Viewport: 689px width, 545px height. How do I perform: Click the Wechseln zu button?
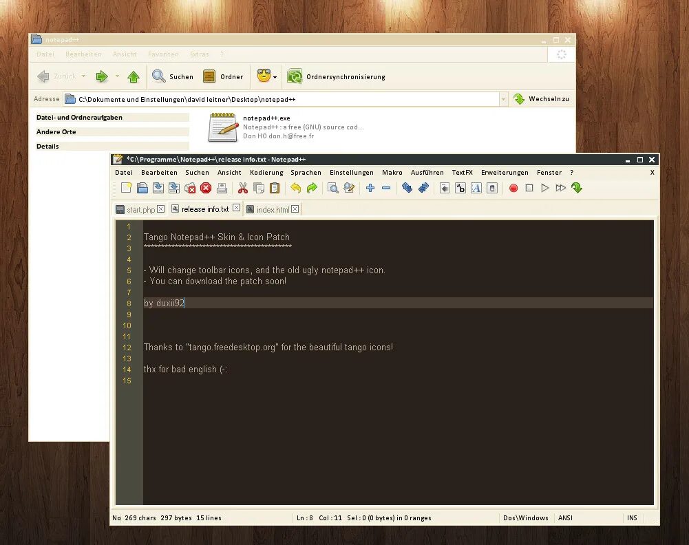541,99
